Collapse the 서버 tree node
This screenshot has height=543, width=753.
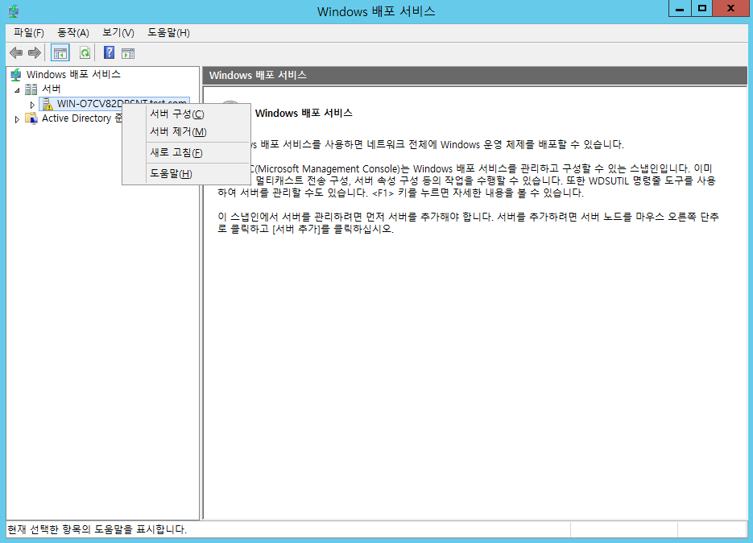click(x=17, y=89)
